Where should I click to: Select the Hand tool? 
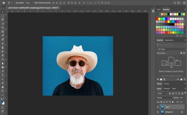[2, 87]
